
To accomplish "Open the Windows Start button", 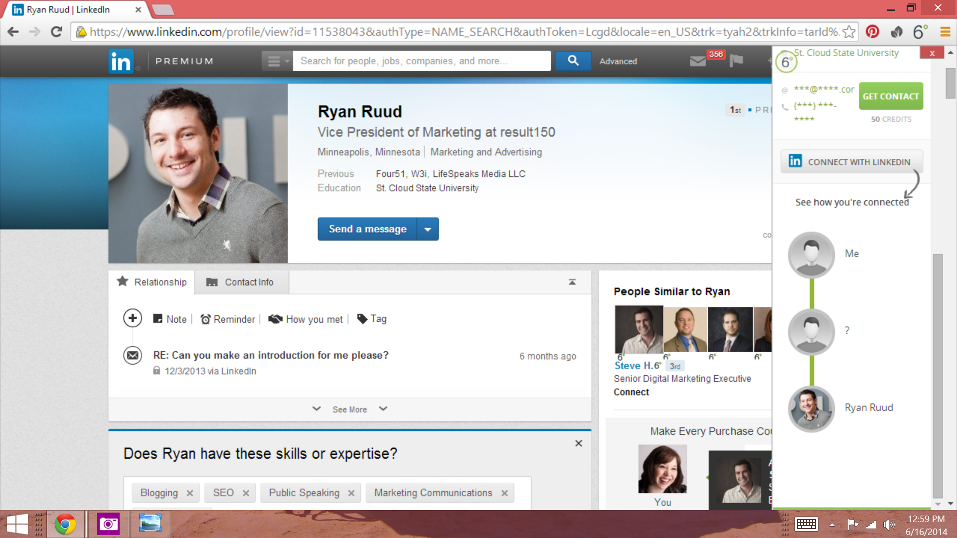I will tap(17, 524).
